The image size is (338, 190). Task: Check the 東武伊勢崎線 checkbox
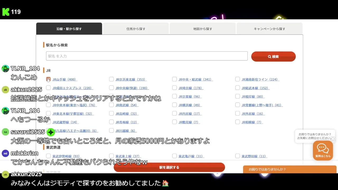pyautogui.click(x=48, y=156)
